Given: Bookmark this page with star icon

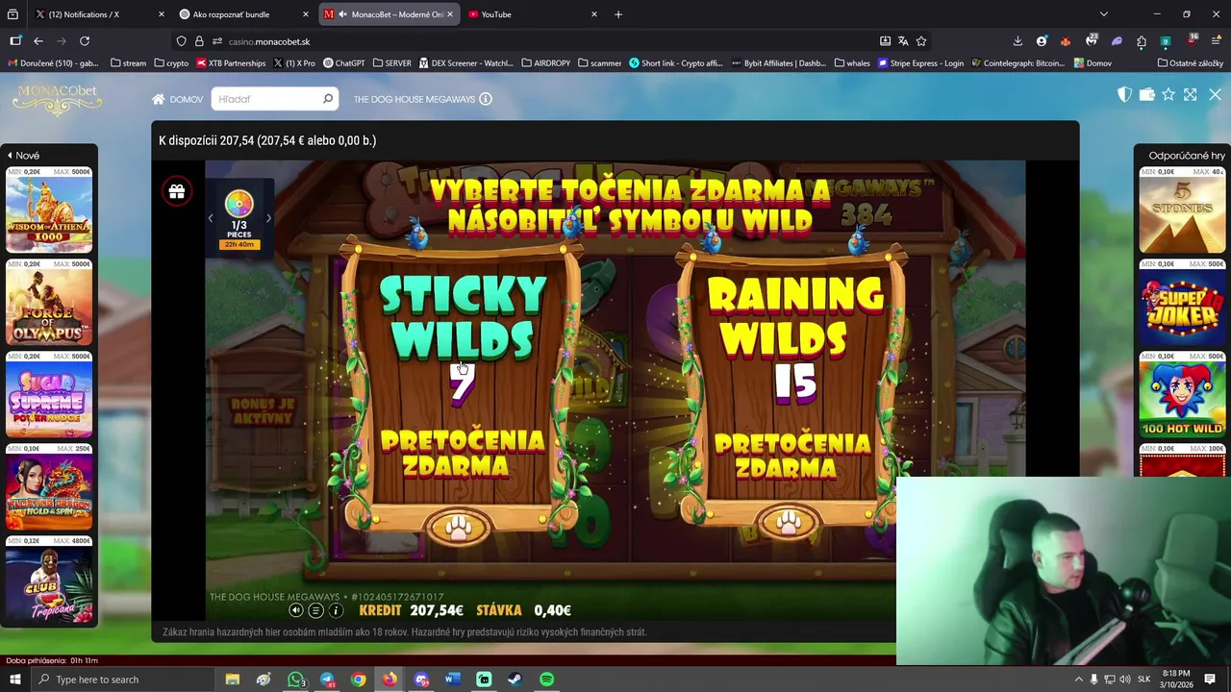Looking at the screenshot, I should (921, 41).
